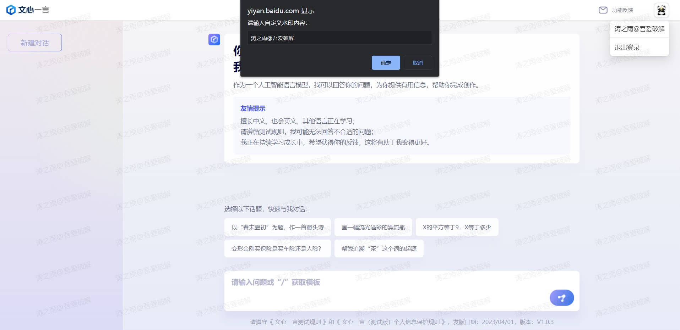Click the 友情提示 heading
Screen dimensions: 680x330
tap(253, 108)
